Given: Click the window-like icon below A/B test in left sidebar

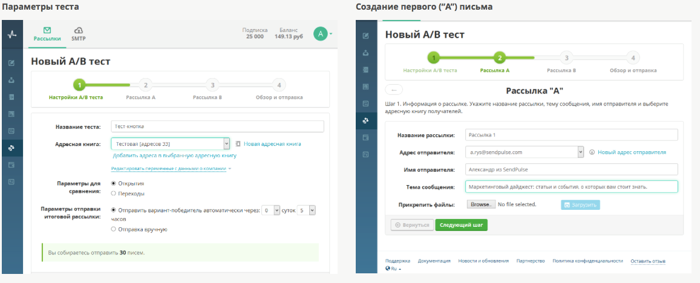Looking at the screenshot, I should click(11, 164).
